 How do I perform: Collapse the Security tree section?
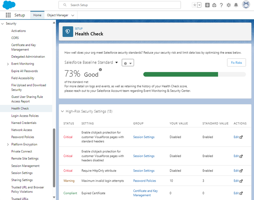tap(3, 24)
